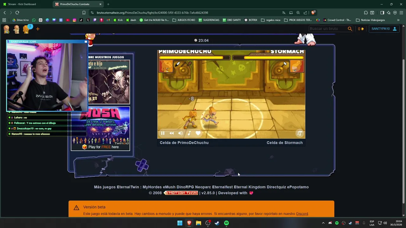The width and height of the screenshot is (406, 228).
Task: Open Spotify from the taskbar
Action: (226, 223)
